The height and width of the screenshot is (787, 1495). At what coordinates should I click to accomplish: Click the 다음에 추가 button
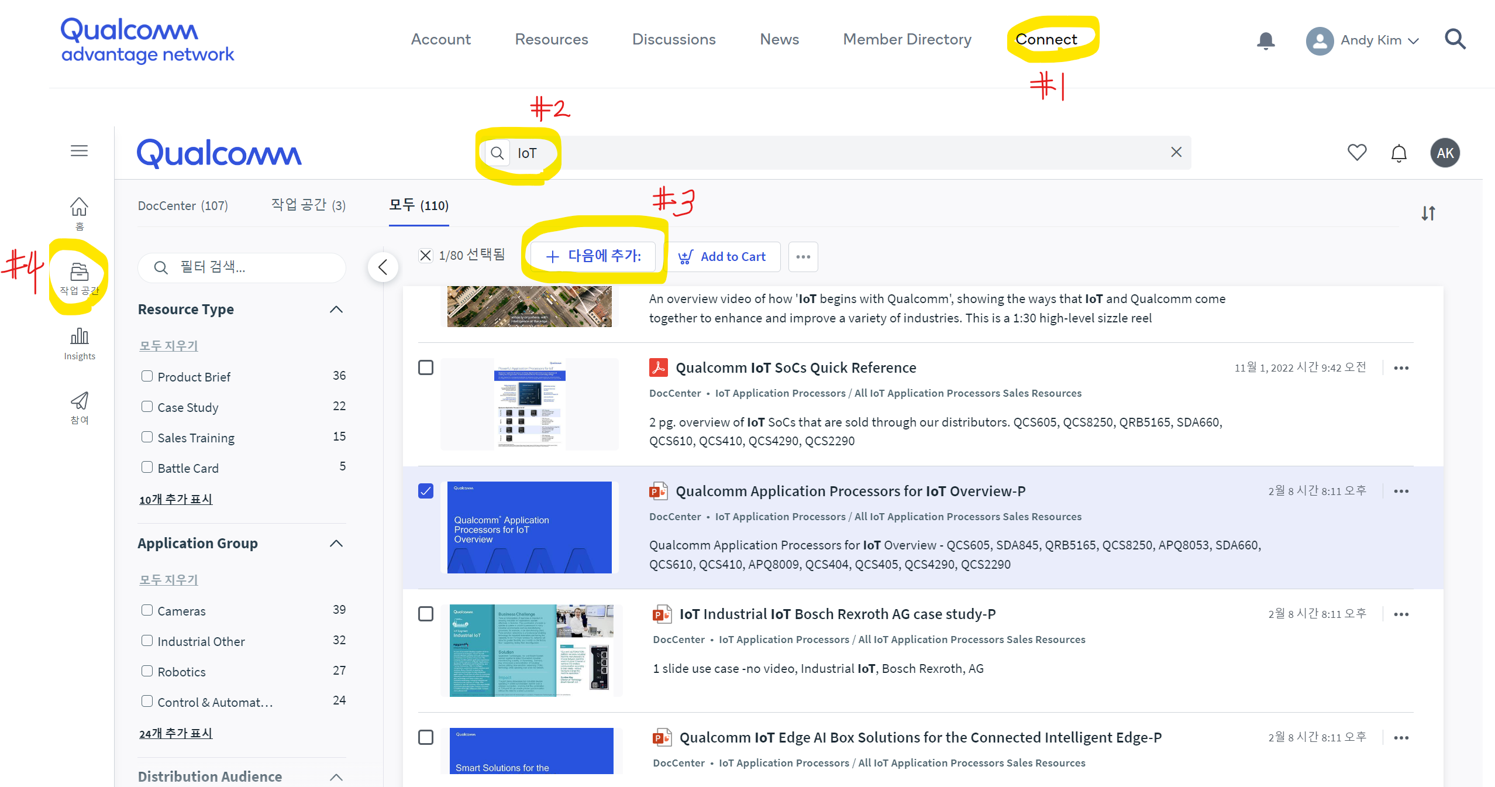[593, 256]
